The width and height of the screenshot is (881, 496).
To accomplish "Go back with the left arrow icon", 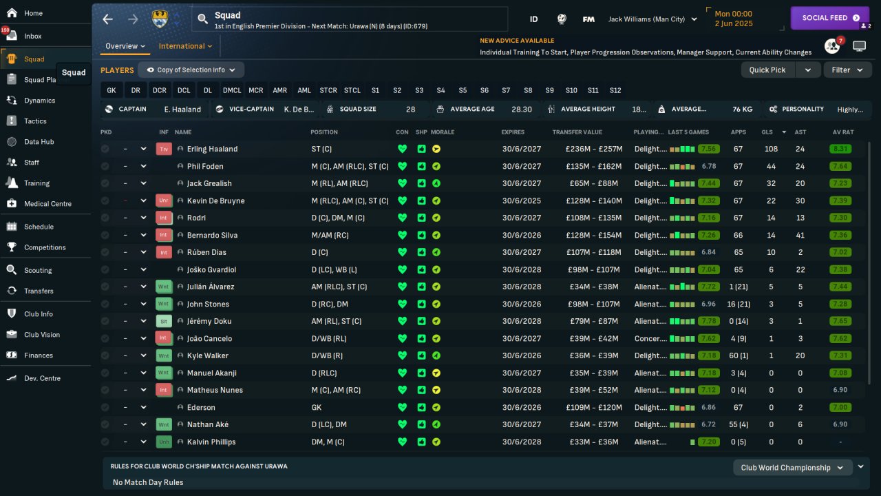I will (x=107, y=19).
